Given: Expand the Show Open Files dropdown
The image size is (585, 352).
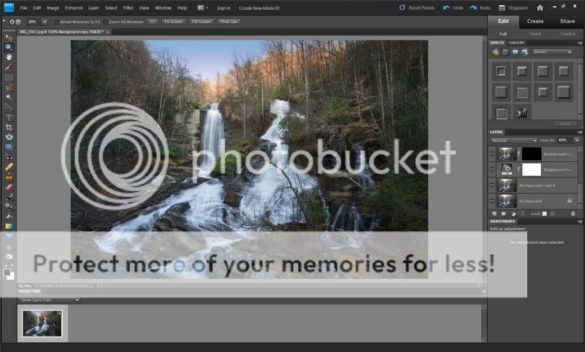Looking at the screenshot, I should tap(49, 300).
